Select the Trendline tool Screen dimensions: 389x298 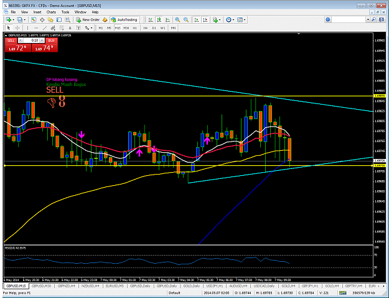(x=45, y=28)
